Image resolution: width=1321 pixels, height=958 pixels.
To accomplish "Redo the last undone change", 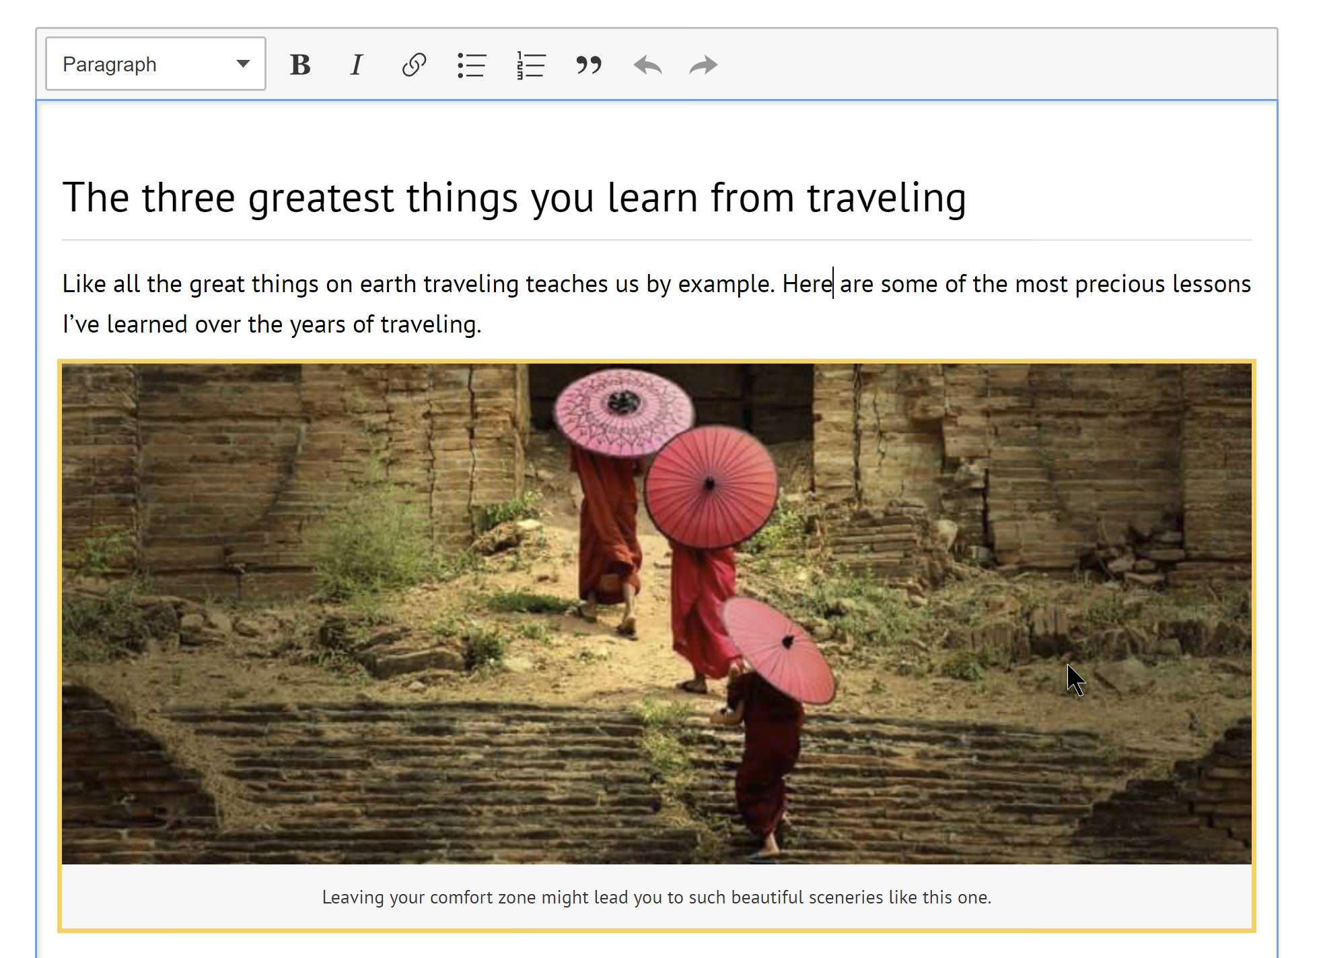I will coord(704,65).
